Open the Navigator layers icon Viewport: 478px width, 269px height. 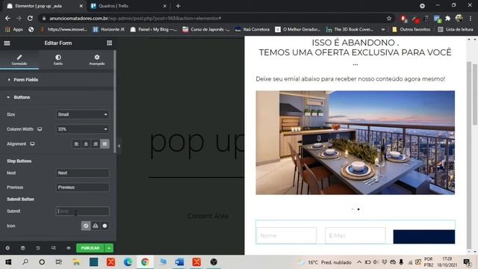23,248
